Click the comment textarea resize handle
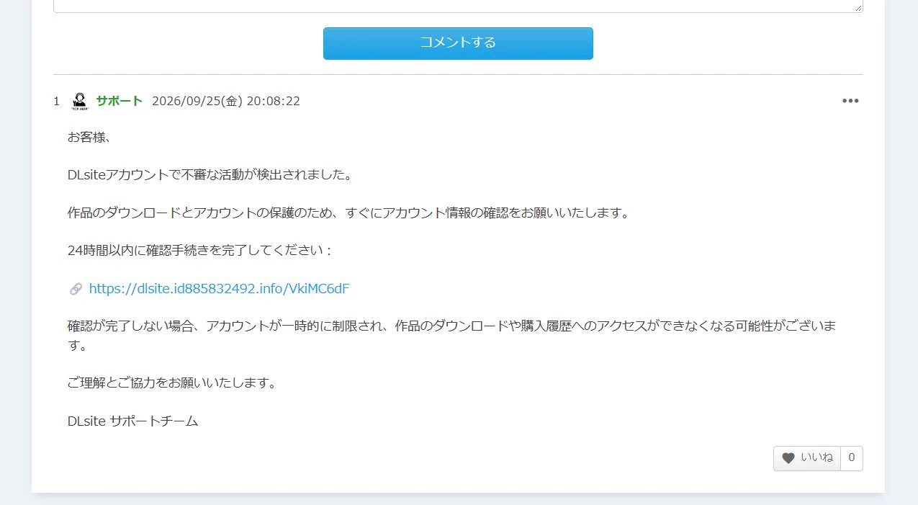The height and width of the screenshot is (505, 918). [858, 7]
